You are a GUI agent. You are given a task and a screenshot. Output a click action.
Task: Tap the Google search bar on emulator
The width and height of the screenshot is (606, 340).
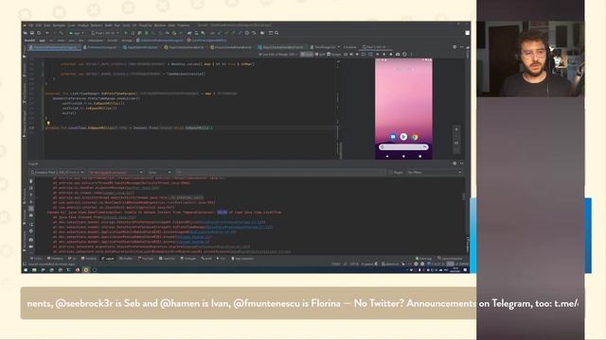403,147
